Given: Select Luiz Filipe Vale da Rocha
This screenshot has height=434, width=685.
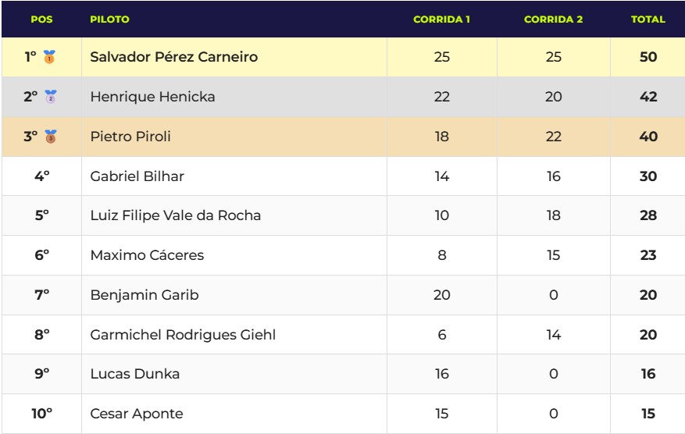Looking at the screenshot, I should coord(176,216).
